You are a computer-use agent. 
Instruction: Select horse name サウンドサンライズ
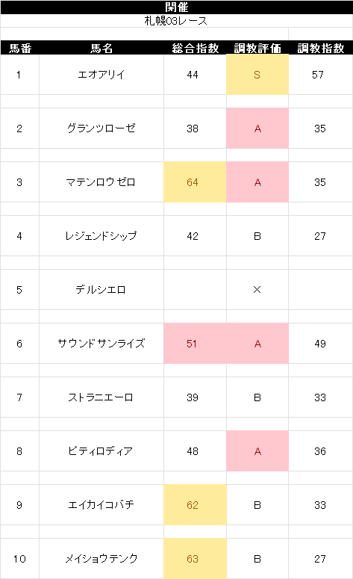101,344
